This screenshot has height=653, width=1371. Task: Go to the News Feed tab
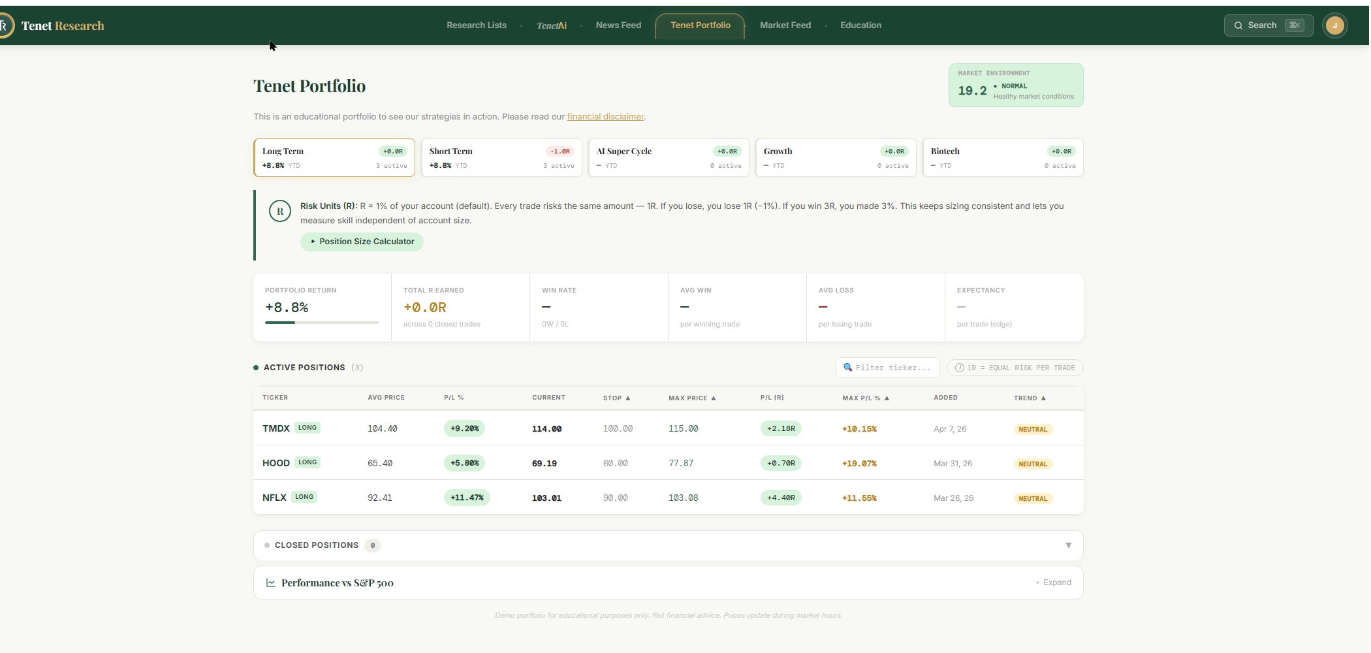(618, 25)
